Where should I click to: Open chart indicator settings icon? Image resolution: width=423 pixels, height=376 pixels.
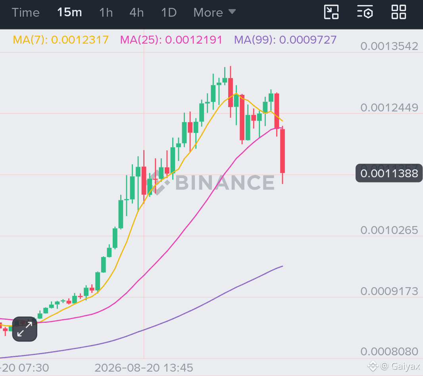[x=365, y=12]
